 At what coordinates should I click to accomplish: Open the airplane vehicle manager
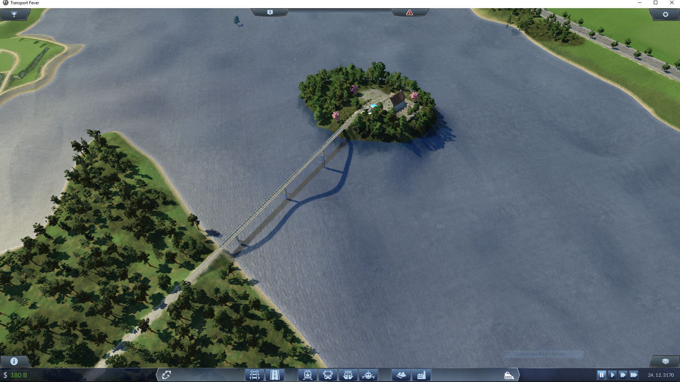pyautogui.click(x=368, y=375)
